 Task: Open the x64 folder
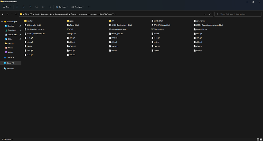[111, 21]
